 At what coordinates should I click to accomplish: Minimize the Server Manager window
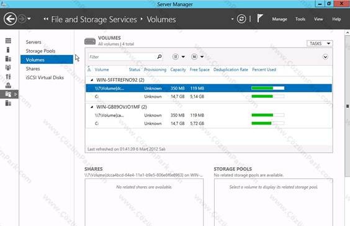(x=320, y=4)
